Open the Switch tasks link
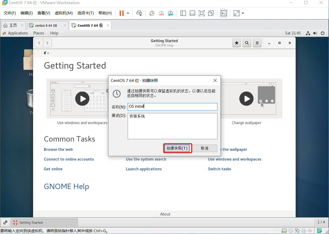This screenshot has width=329, height=234. click(x=220, y=169)
